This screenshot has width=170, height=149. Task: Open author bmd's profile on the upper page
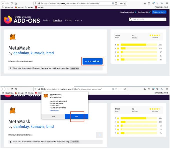(x=50, y=53)
